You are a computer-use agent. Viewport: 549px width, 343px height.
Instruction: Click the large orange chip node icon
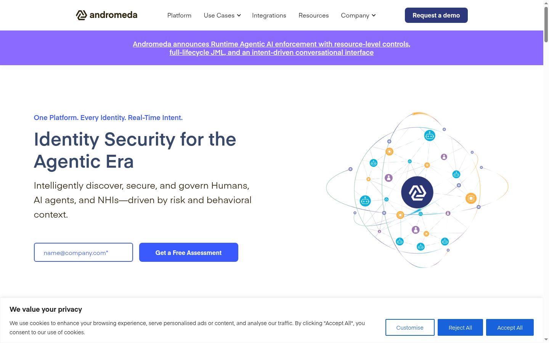coord(471,198)
